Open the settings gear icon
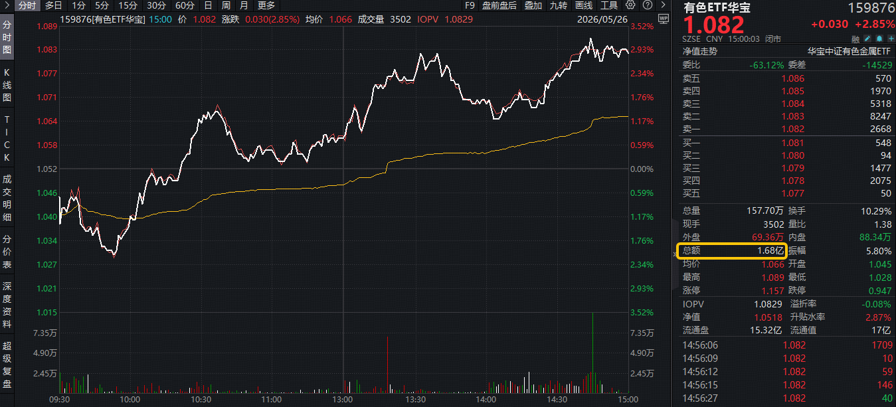 coord(631,5)
